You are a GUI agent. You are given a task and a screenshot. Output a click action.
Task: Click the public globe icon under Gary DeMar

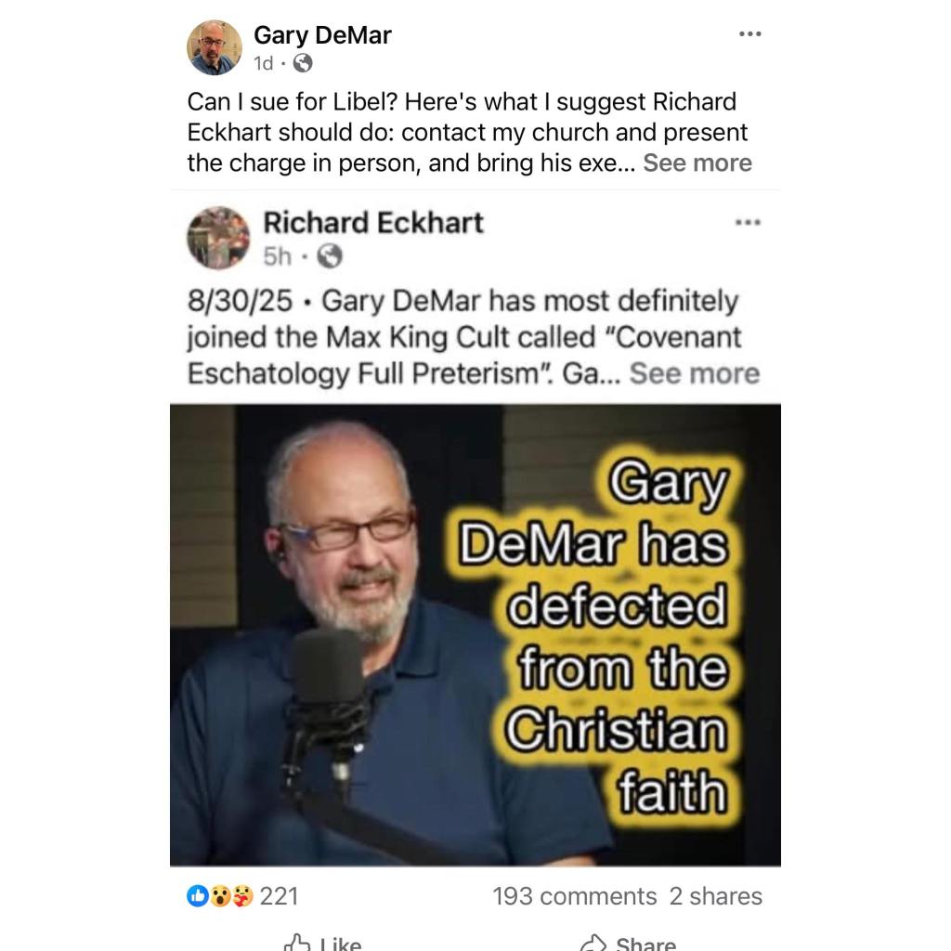[x=303, y=63]
